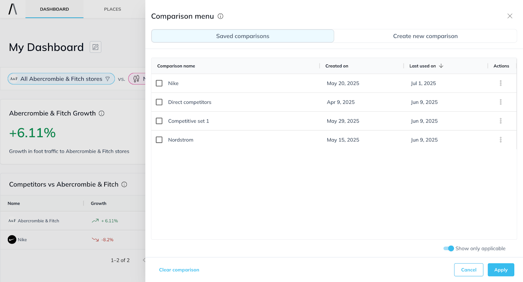This screenshot has width=523, height=282.
Task: Close the Comparison menu panel
Action: (510, 16)
